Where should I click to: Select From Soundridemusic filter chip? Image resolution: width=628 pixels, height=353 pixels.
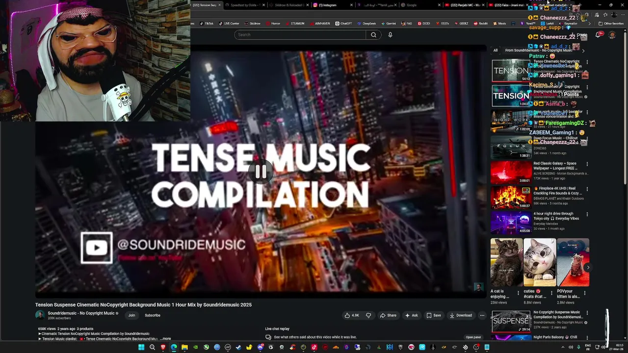pyautogui.click(x=538, y=50)
